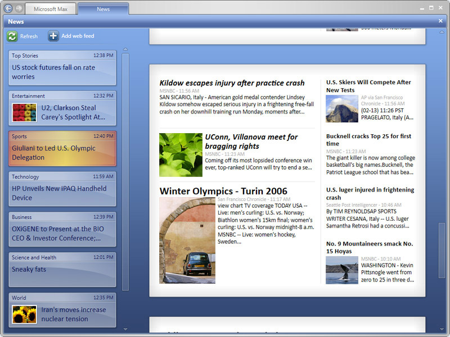
Task: Click By TIM REYNOLDSAP SPORTS summary
Action: 367,218
